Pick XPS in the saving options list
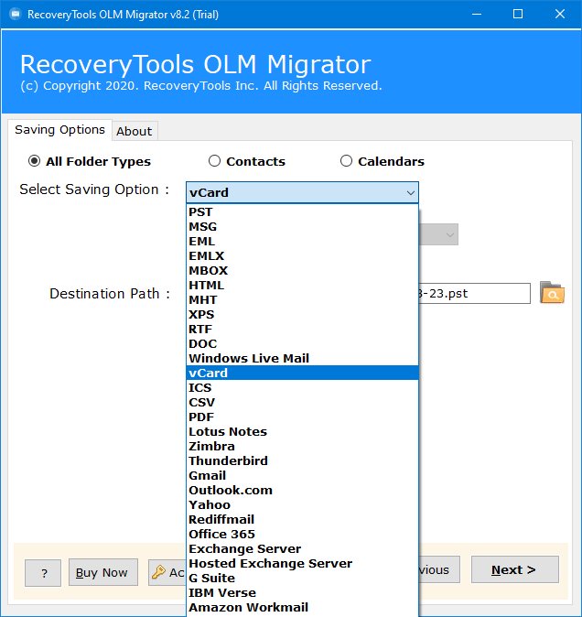 tap(302, 314)
